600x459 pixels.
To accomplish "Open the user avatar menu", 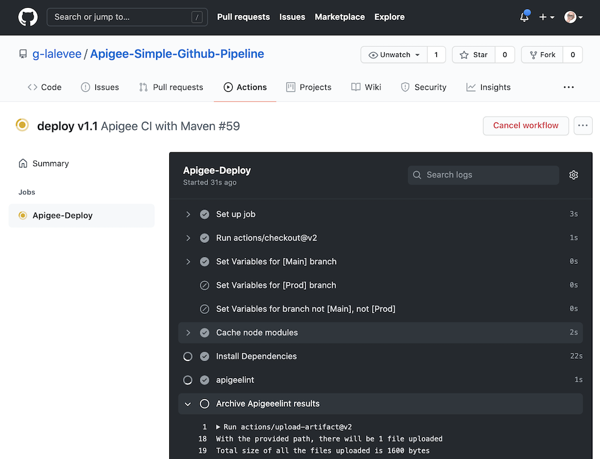I will [573, 17].
